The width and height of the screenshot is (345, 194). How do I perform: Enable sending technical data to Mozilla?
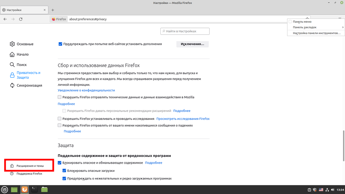point(60,97)
